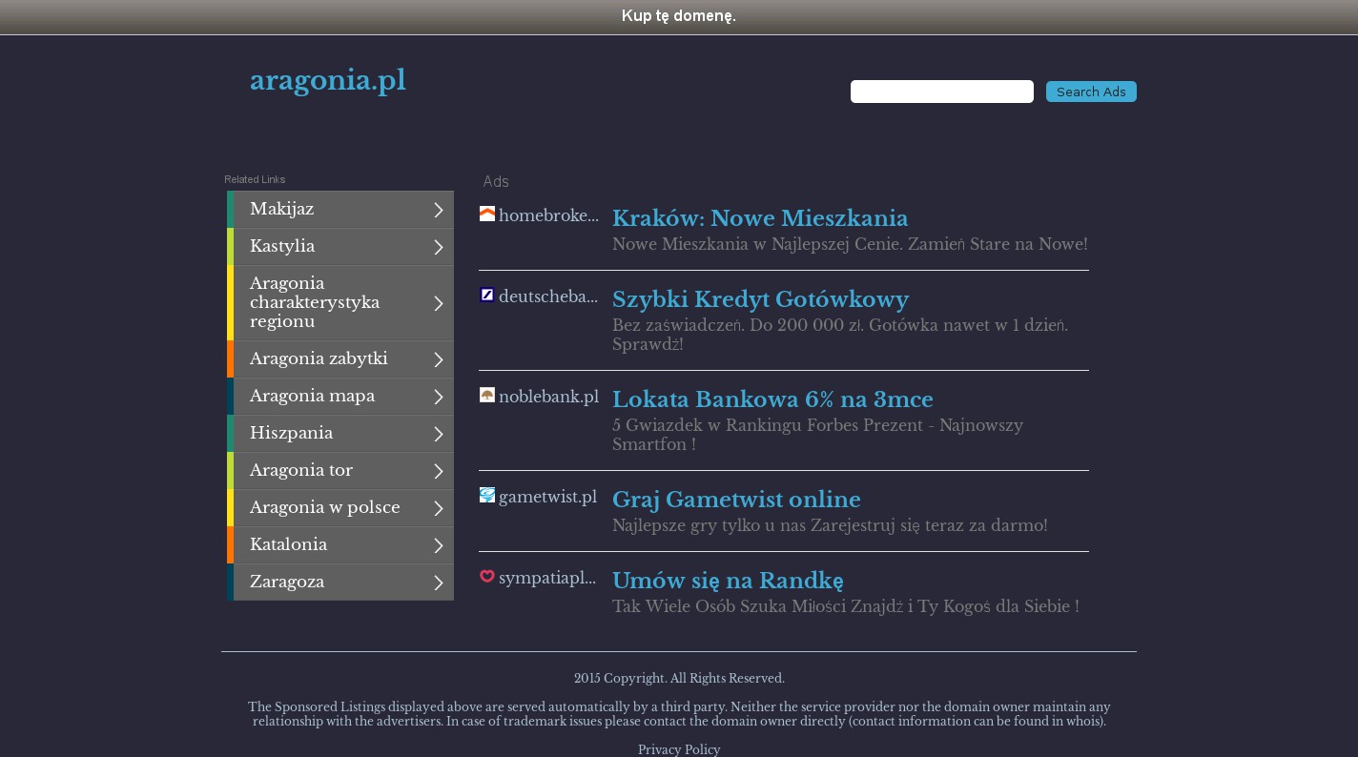The image size is (1358, 757).
Task: Click the gametwist.pl favicon icon
Action: click(487, 496)
